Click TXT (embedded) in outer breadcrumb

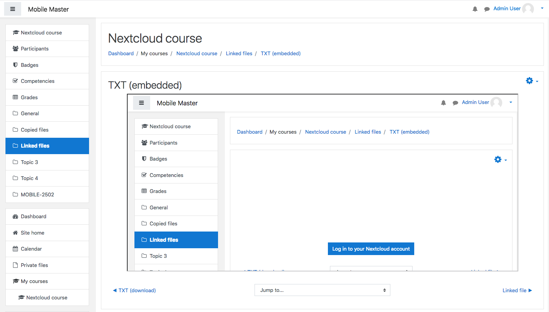click(281, 54)
